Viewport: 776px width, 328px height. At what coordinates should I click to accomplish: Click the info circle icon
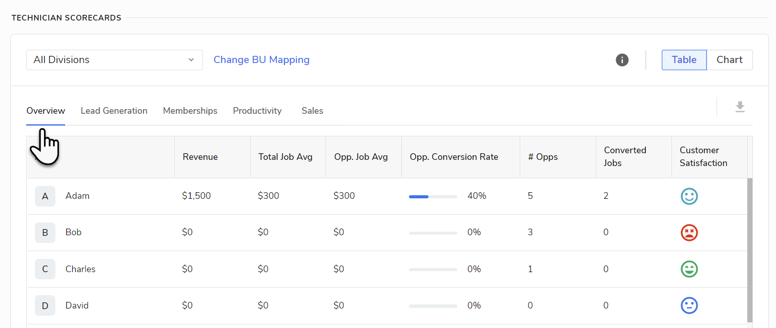[622, 60]
